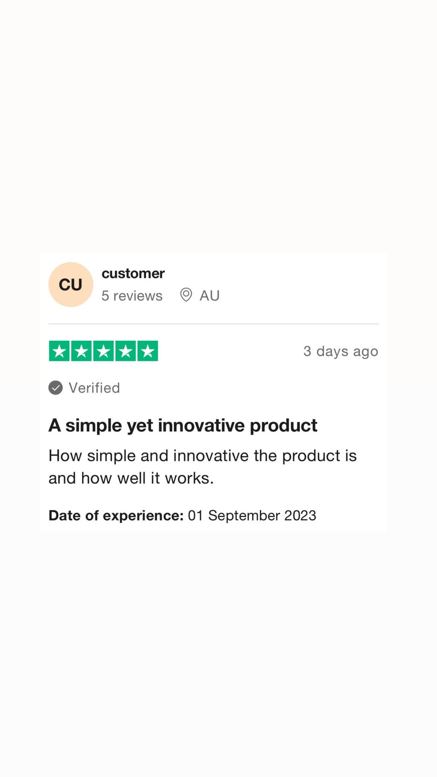The height and width of the screenshot is (777, 437).
Task: Click the AU country label
Action: coord(210,296)
